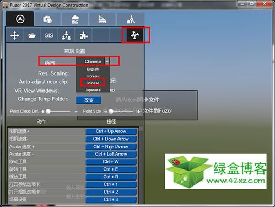Click the Ctrl + 2 shortcut button
Screen dimensions: 275x207
[111, 192]
